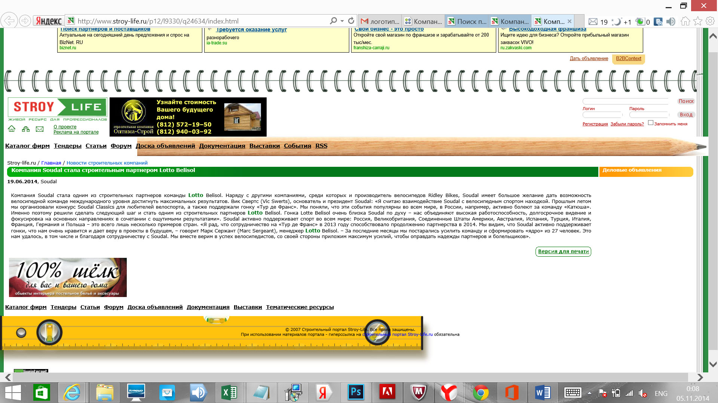Open Excel from the taskbar
The image size is (718, 403).
[229, 393]
